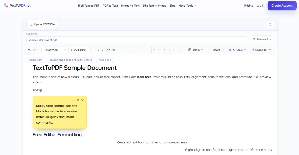This screenshot has width=299, height=155.
Task: Apply numbered list
Action: pyautogui.click(x=160, y=50)
